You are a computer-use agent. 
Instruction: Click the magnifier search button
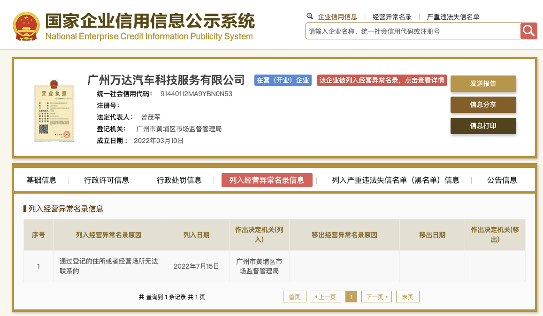(x=529, y=31)
